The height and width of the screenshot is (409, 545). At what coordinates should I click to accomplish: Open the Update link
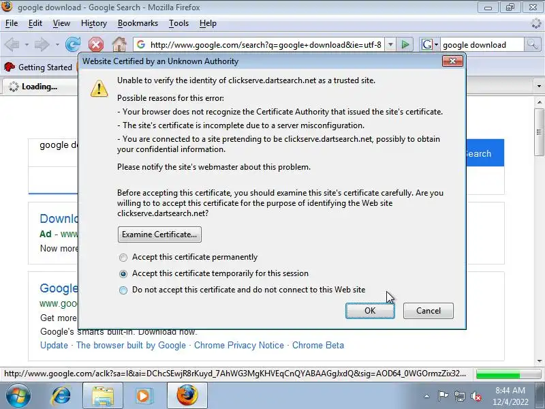click(x=54, y=346)
